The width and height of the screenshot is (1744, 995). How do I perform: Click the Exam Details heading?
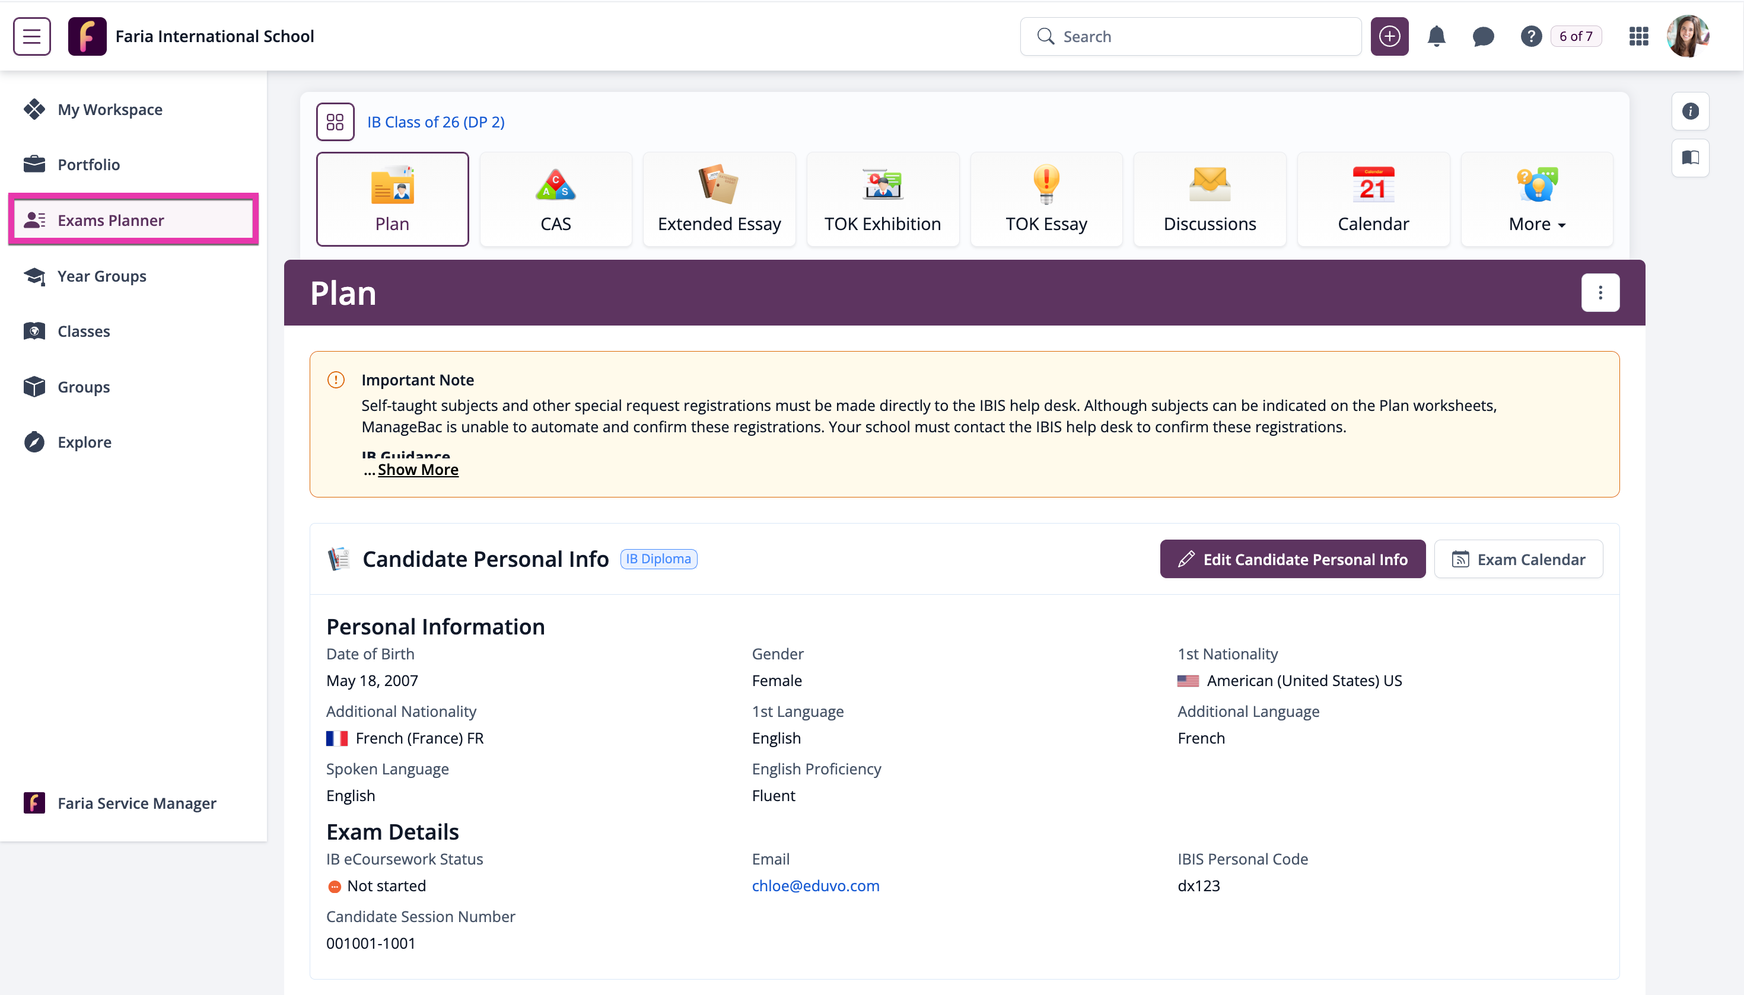click(x=393, y=832)
